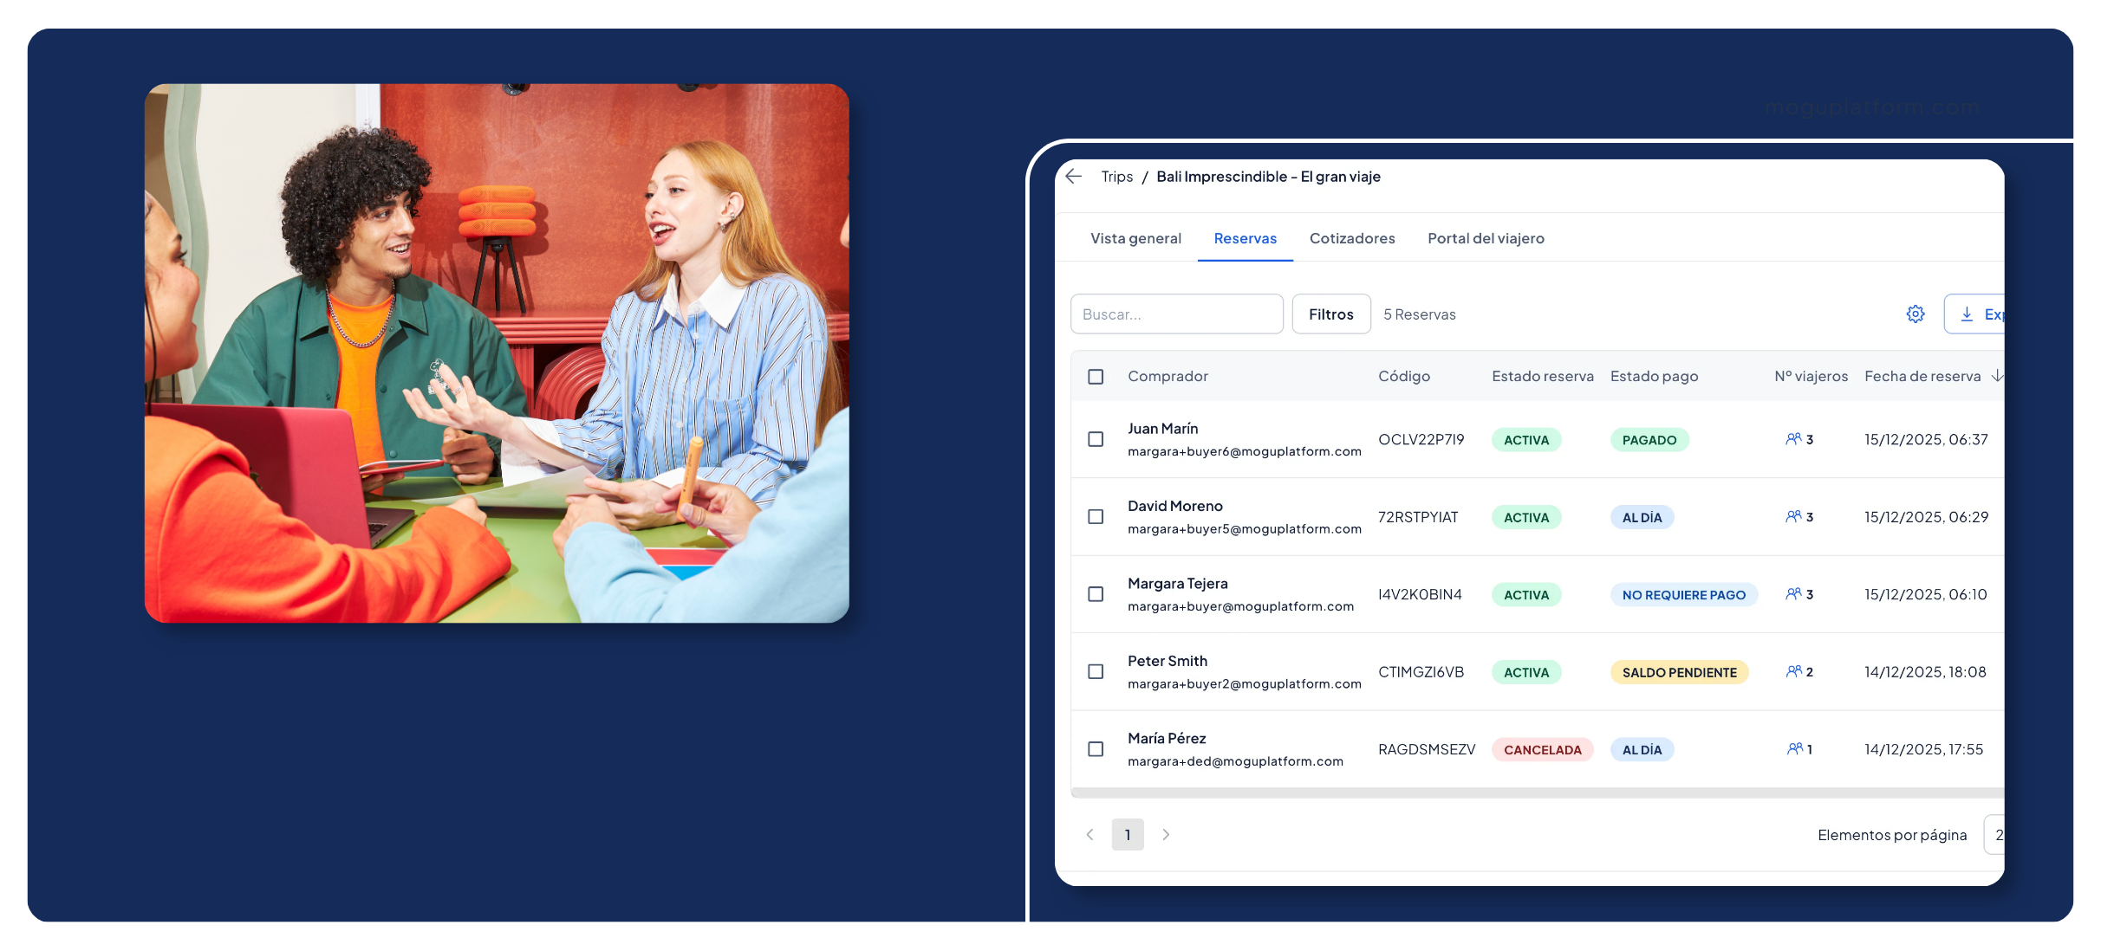Click the Filtros button

pyautogui.click(x=1331, y=314)
